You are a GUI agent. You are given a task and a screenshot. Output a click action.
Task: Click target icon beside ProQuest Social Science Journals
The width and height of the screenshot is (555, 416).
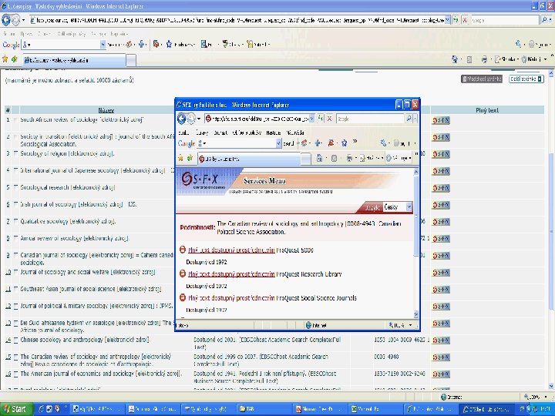[183, 298]
